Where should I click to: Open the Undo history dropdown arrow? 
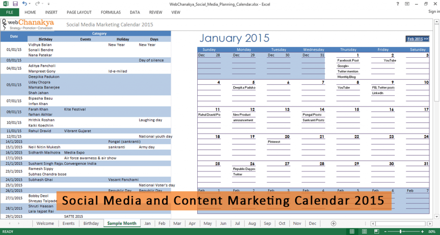(31, 4)
